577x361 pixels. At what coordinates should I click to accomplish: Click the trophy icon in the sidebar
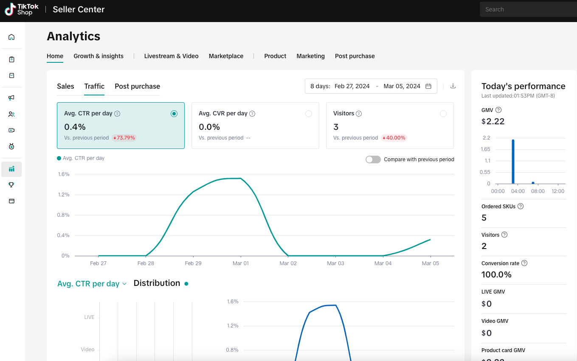11,185
